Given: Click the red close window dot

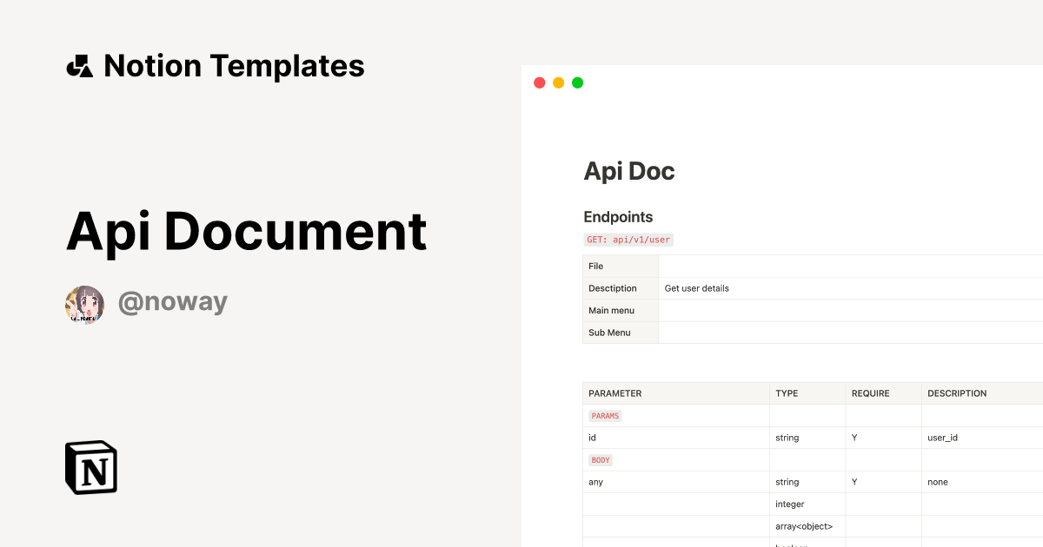Looking at the screenshot, I should (x=539, y=83).
